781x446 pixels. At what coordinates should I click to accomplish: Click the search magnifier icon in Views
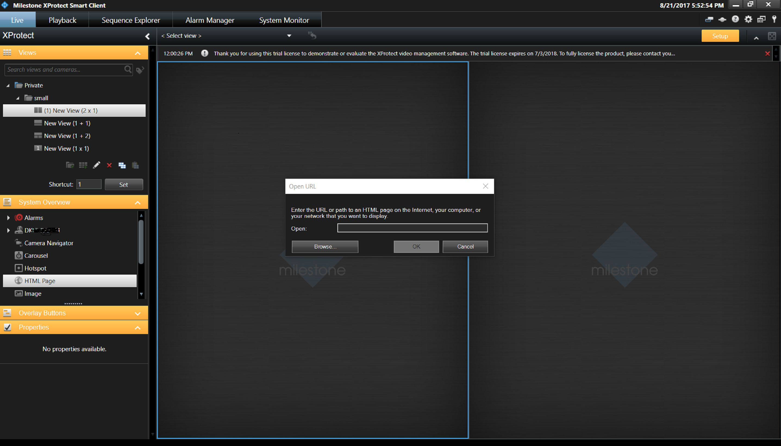128,70
